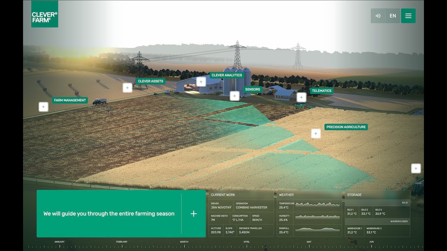Jump to April on the timeline
Screen dimensions: 447x251
click(x=247, y=242)
